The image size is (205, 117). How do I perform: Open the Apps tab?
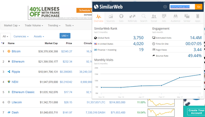pyautogui.click(x=198, y=18)
